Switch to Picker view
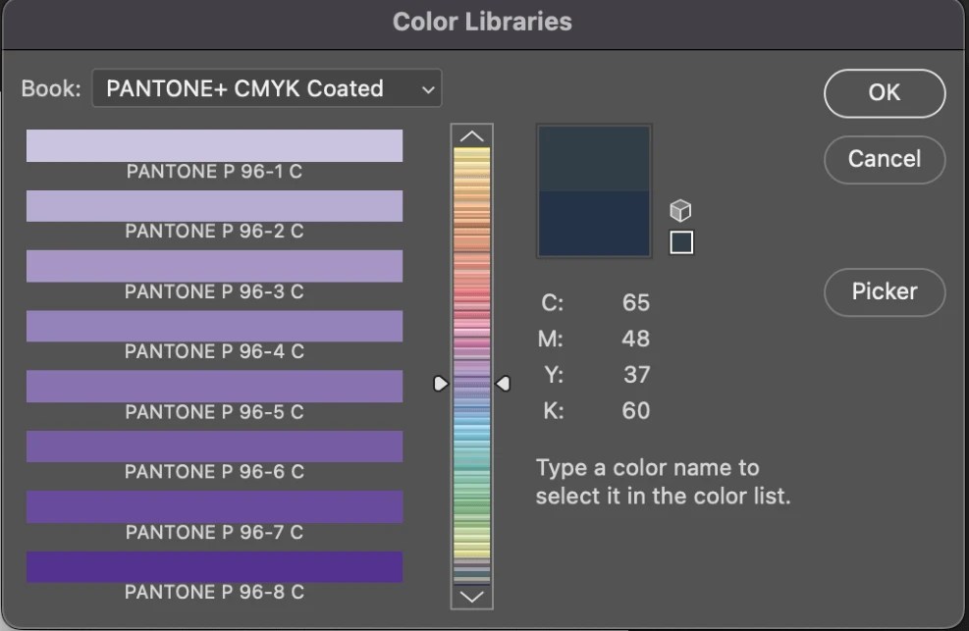Image resolution: width=969 pixels, height=631 pixels. 885,292
